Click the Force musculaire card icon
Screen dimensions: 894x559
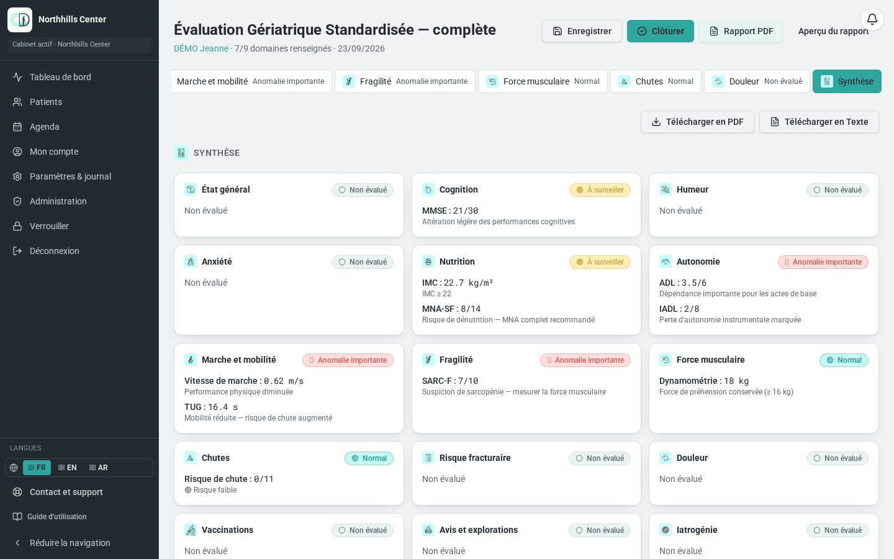click(x=666, y=360)
